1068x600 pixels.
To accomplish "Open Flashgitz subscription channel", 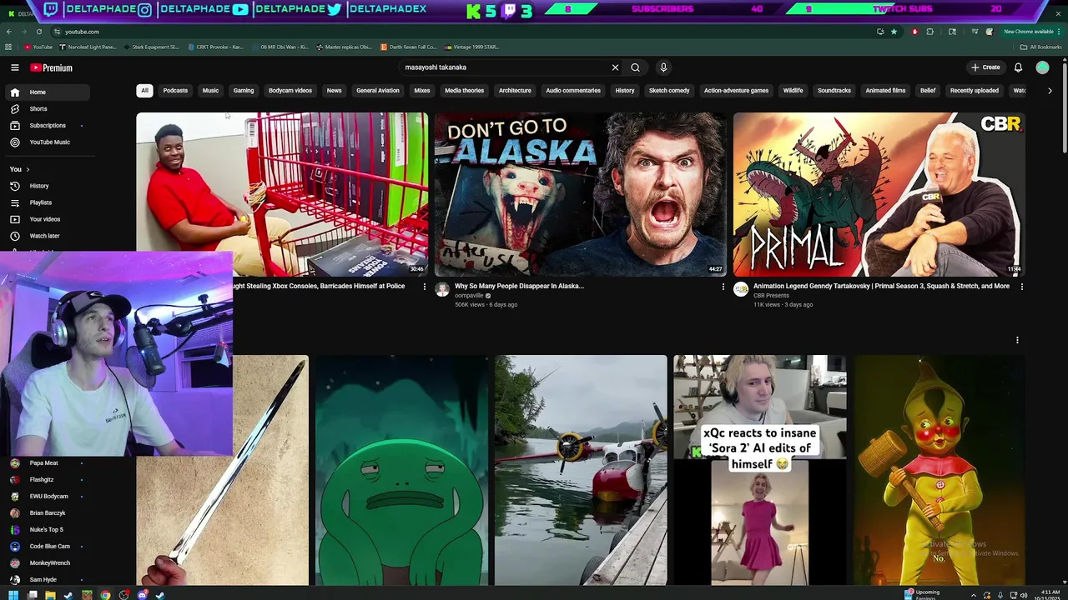I will (x=48, y=480).
